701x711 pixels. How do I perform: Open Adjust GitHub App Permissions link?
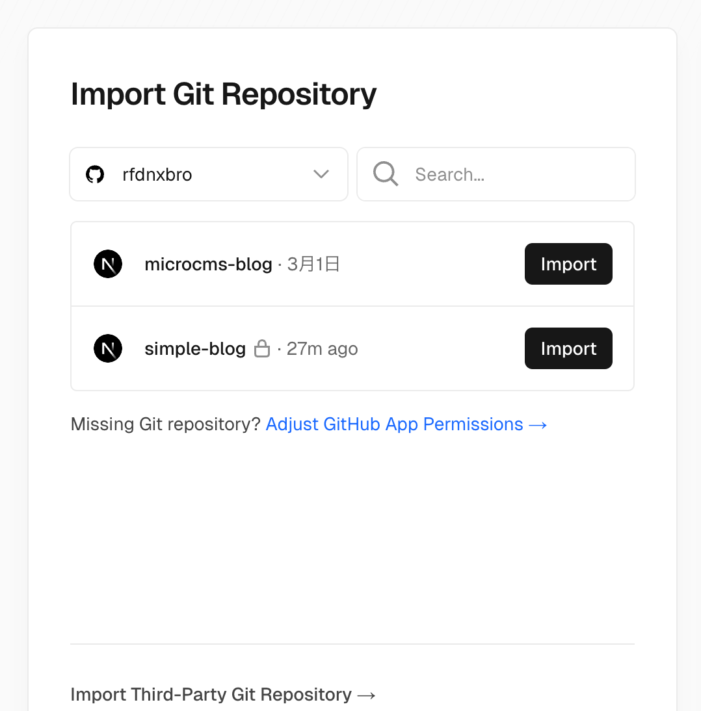pos(406,424)
